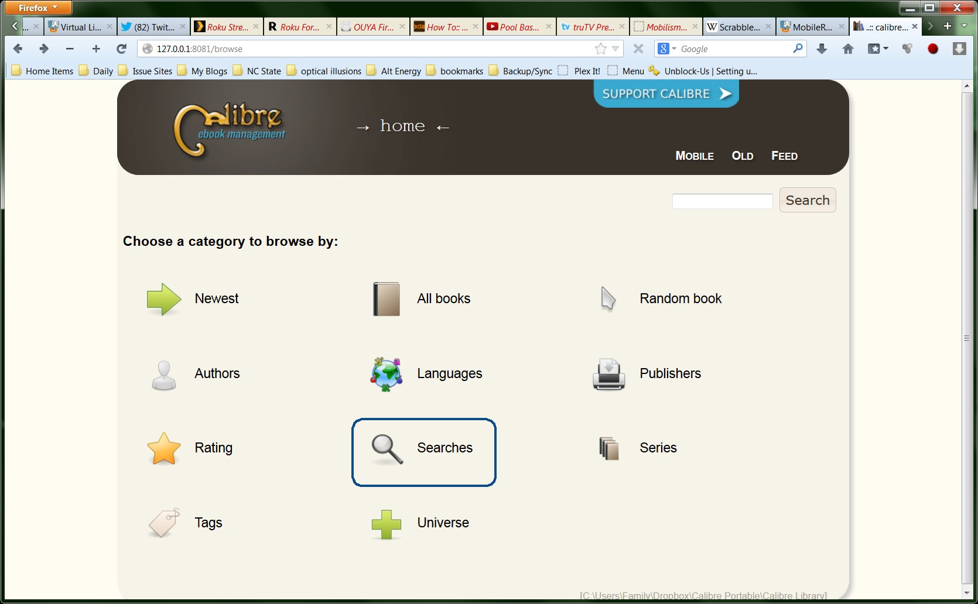Viewport: 978px width, 604px height.
Task: Switch to the OUYA Fir... tab
Action: click(373, 27)
